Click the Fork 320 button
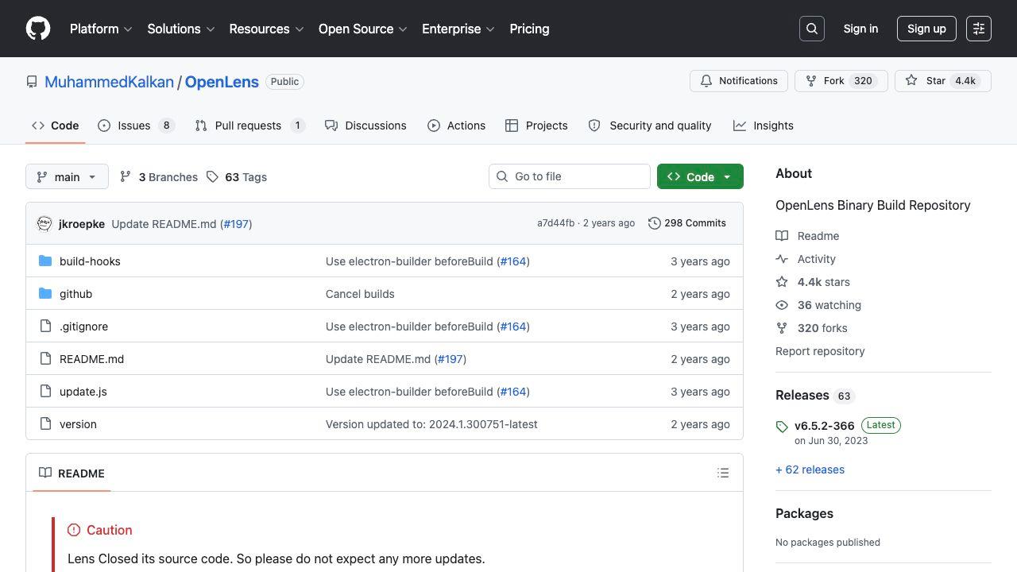Image resolution: width=1017 pixels, height=572 pixels. [841, 81]
